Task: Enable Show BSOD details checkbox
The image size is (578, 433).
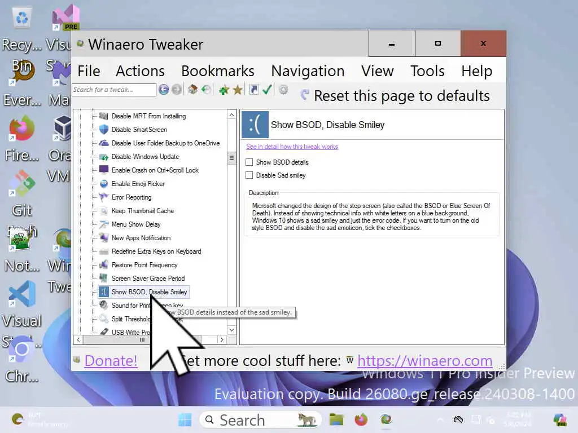Action: pos(249,162)
